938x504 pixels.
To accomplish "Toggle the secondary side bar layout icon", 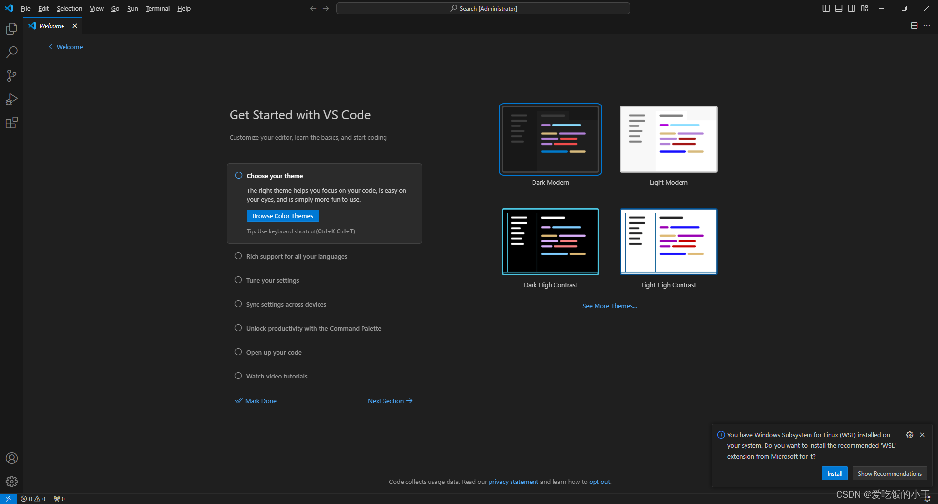I will point(852,8).
